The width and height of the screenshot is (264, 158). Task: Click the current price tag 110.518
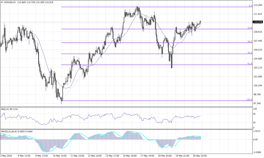tap(258, 22)
